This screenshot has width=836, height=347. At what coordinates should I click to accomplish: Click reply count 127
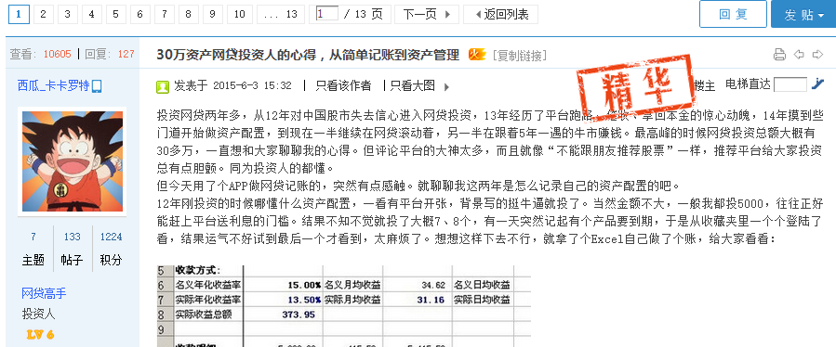pos(126,54)
